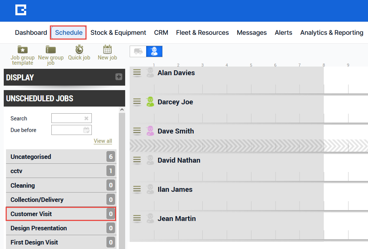
Task: Open the CRM menu
Action: click(x=161, y=33)
